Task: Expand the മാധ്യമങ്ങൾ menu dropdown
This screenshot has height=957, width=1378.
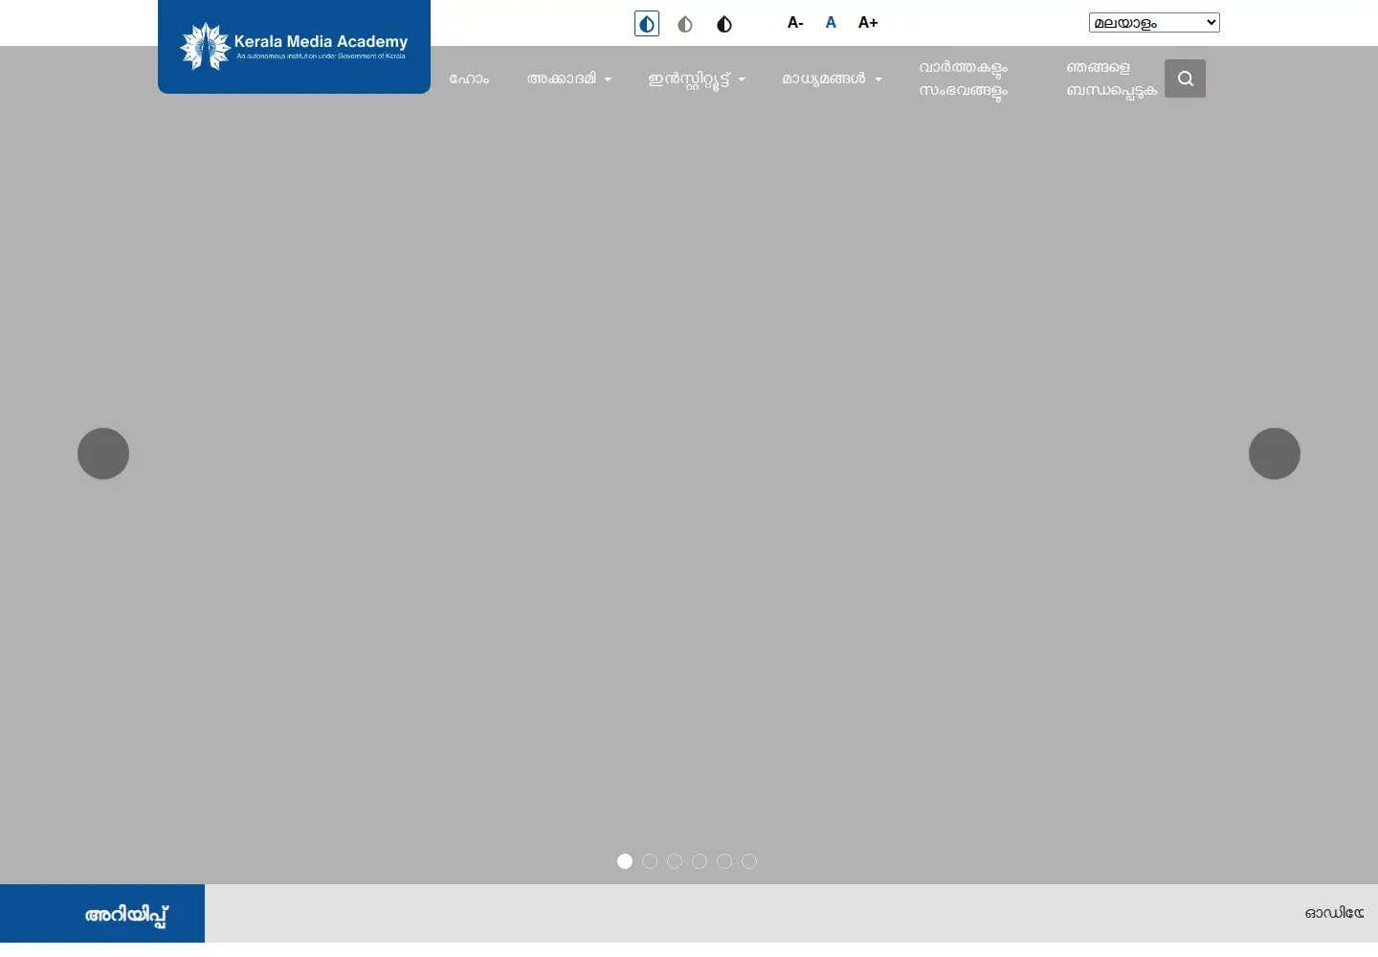Action: [832, 78]
